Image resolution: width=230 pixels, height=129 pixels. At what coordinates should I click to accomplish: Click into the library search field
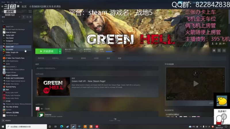tap(15, 21)
